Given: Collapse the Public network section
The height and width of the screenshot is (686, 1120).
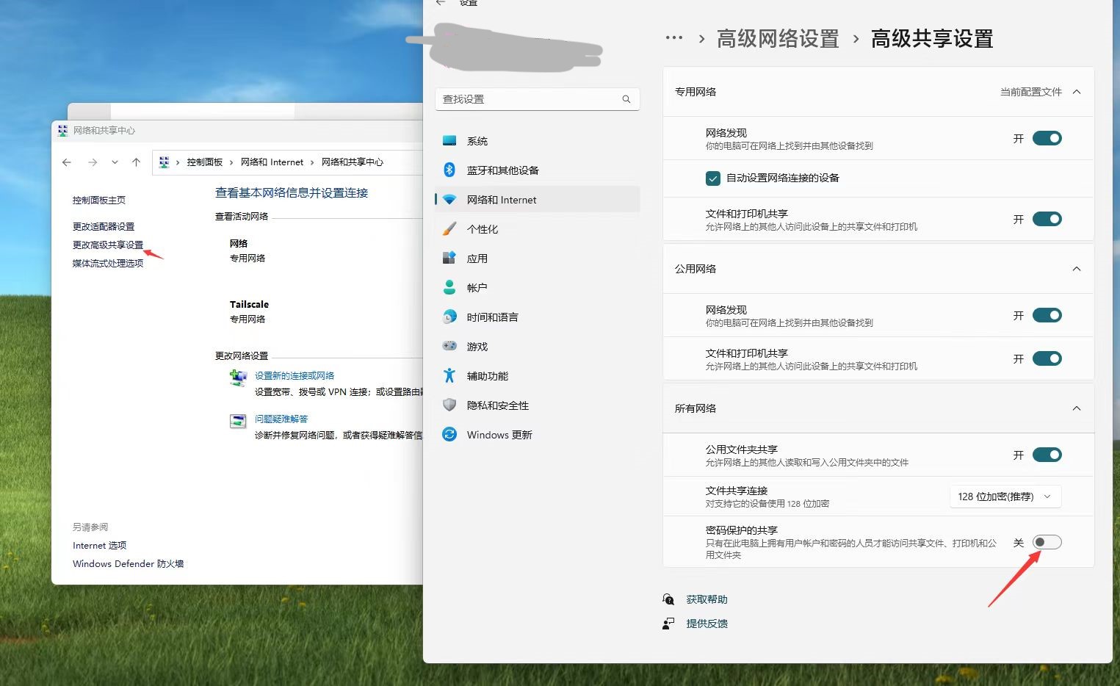Looking at the screenshot, I should pos(1077,269).
